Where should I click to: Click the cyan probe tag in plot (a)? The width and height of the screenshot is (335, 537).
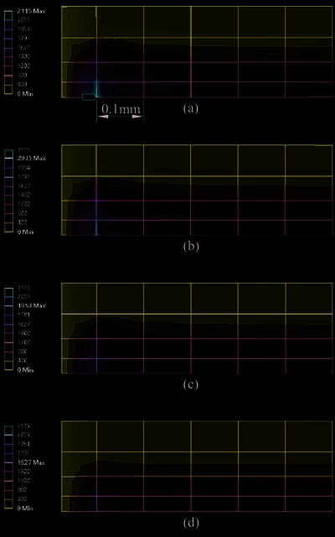point(89,97)
